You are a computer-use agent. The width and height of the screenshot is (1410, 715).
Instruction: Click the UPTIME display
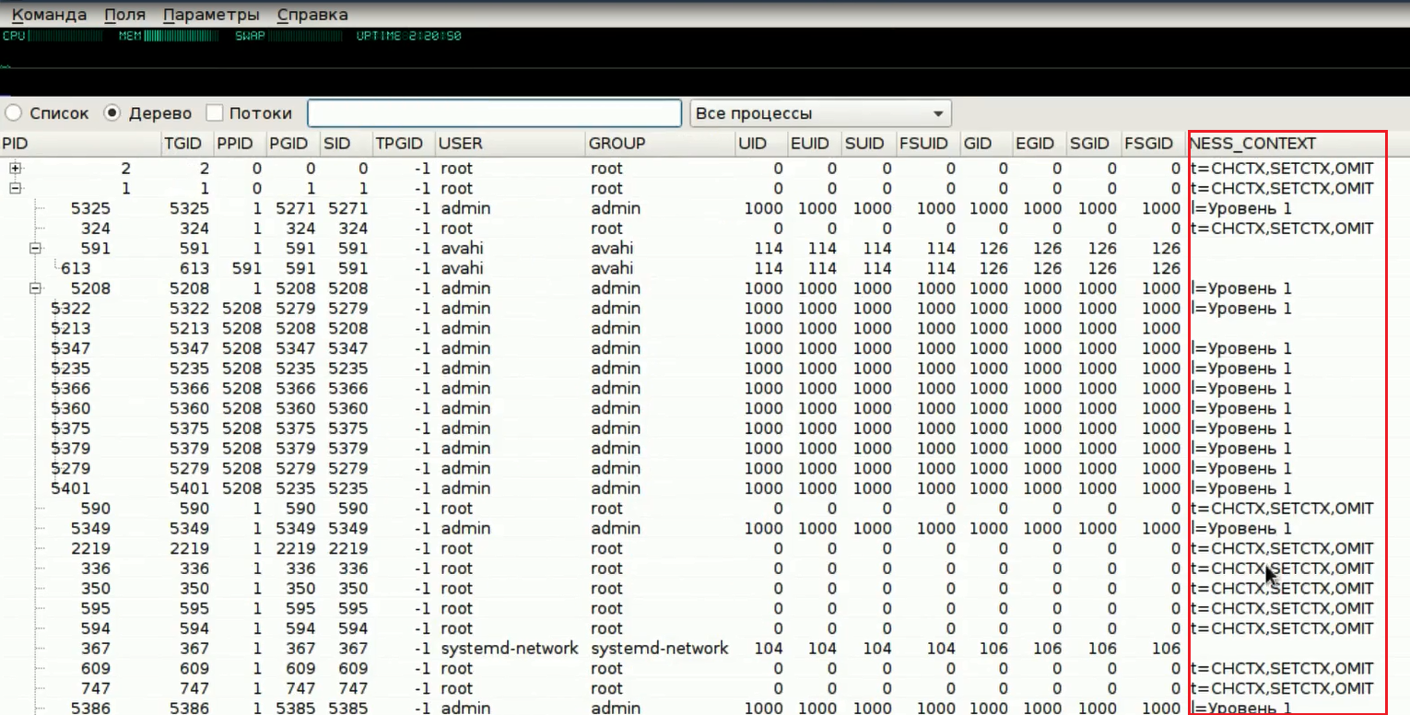coord(408,36)
